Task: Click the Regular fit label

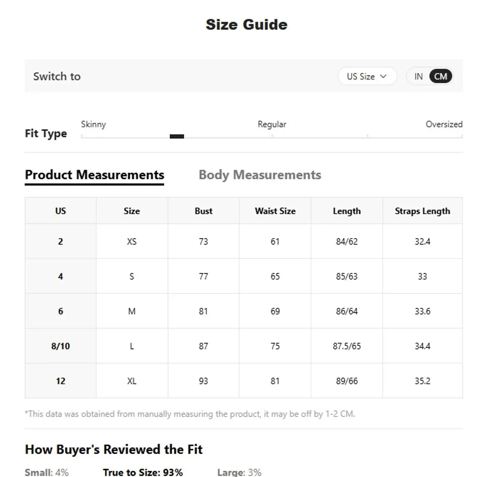Action: (x=272, y=124)
